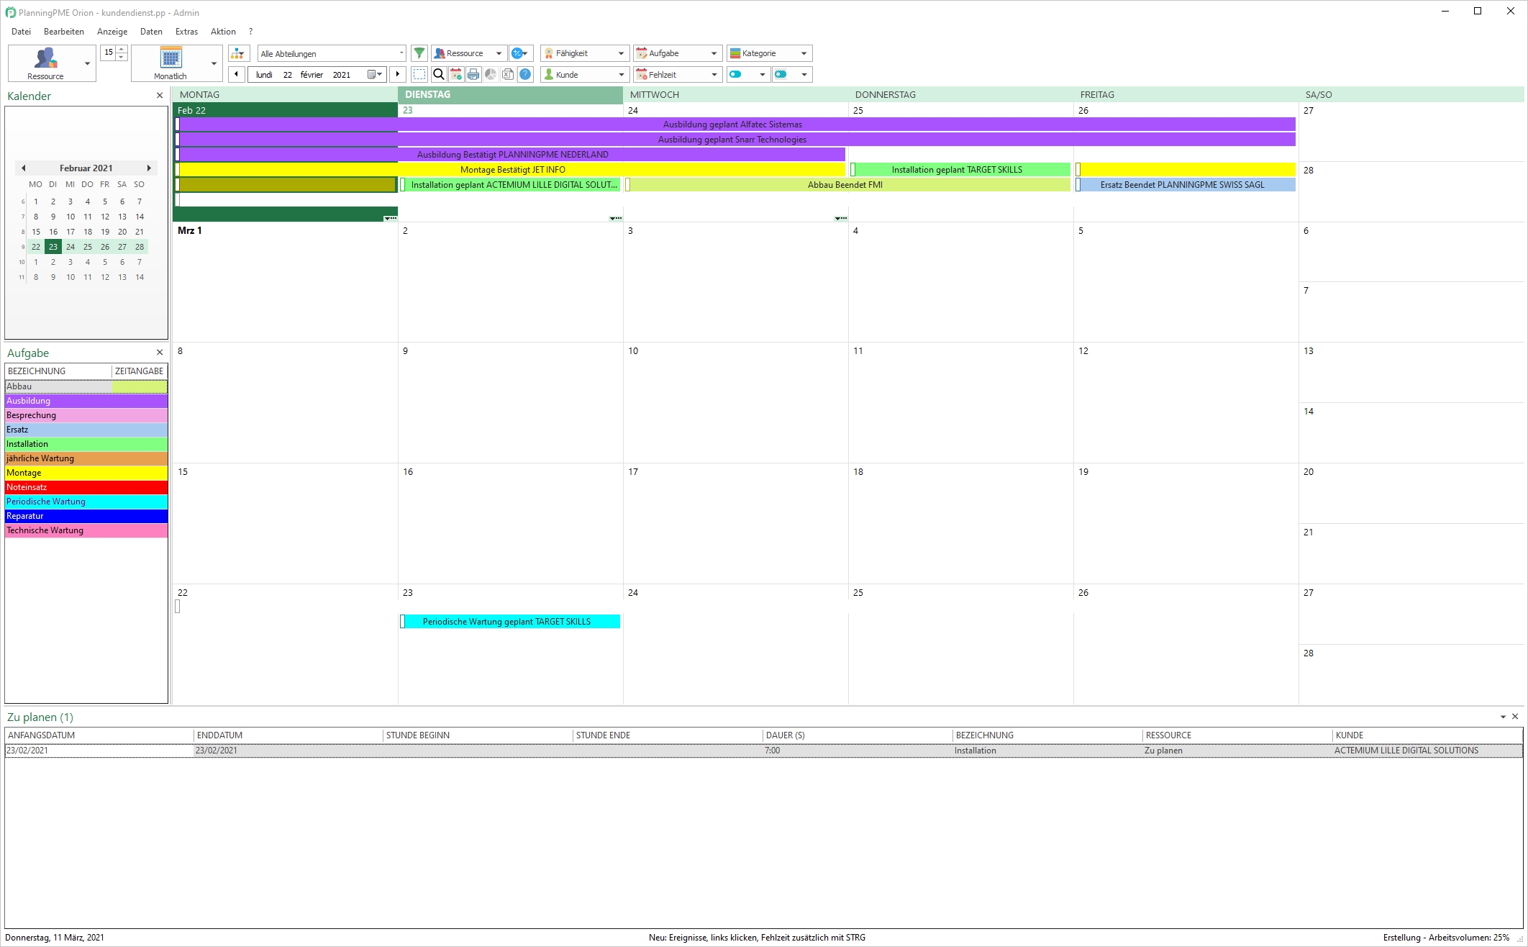The height and width of the screenshot is (947, 1528).
Task: Close the Zu planen panel
Action: coord(1515,717)
